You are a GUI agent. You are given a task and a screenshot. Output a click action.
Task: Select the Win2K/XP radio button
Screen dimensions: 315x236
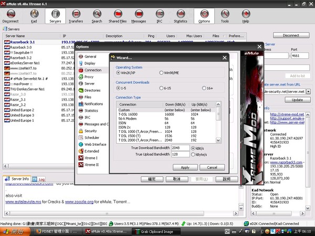(118, 73)
